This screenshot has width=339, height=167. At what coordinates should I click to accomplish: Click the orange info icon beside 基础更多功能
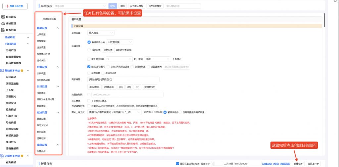[22, 71]
